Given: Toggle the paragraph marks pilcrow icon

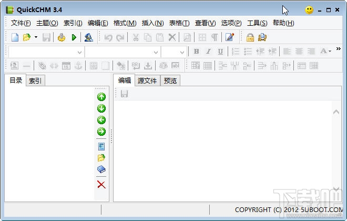Looking at the screenshot, I should pyautogui.click(x=214, y=37).
